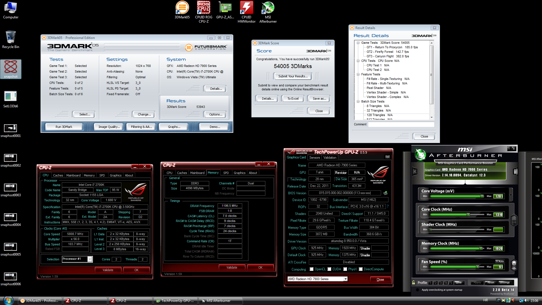The image size is (542, 305).
Task: Click Bus Interface question mark in GPU-Z
Action: point(388,206)
